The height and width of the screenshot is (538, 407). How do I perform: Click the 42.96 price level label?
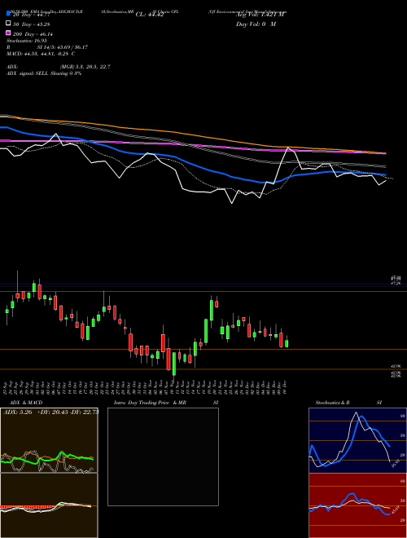[x=396, y=366]
